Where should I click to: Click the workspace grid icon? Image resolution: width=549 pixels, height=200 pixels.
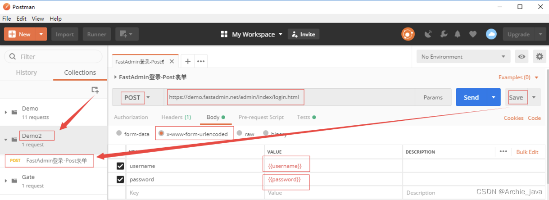[x=224, y=34]
